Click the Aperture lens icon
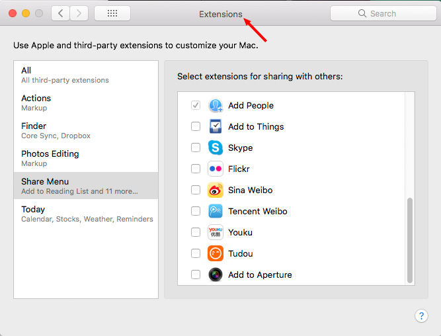Image resolution: width=441 pixels, height=336 pixels. click(x=216, y=274)
